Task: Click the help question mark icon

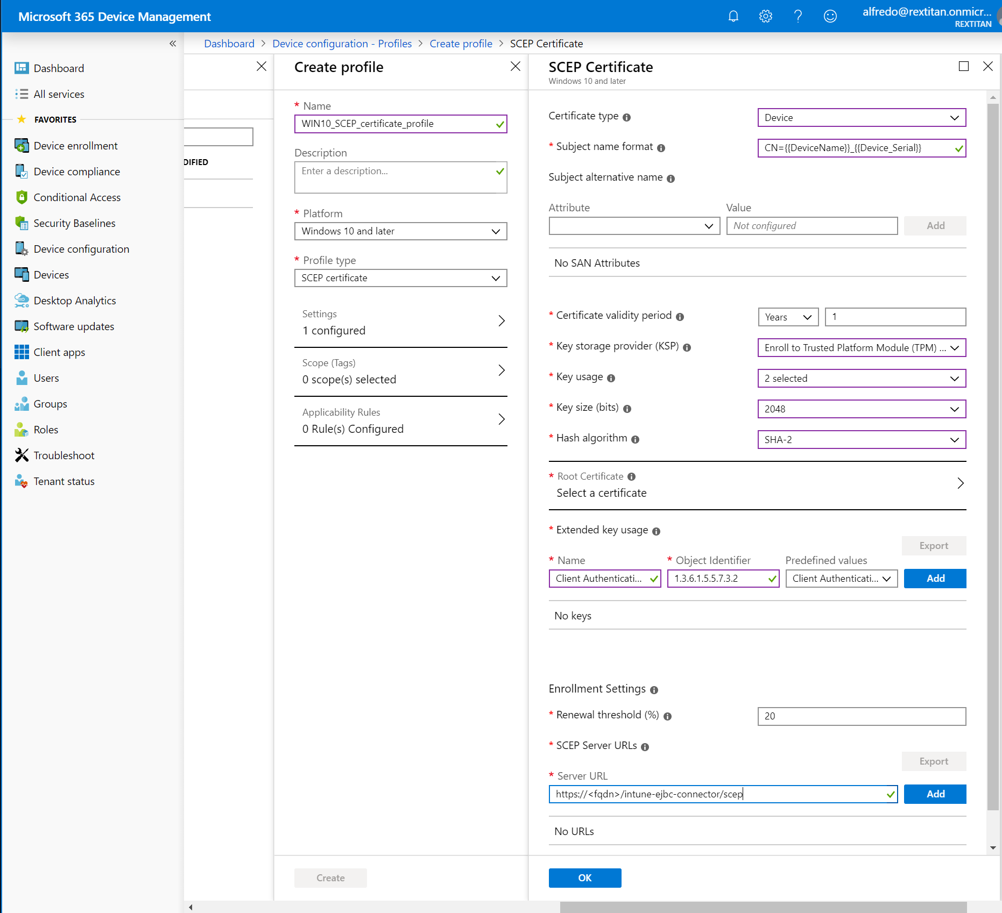Action: (x=798, y=16)
